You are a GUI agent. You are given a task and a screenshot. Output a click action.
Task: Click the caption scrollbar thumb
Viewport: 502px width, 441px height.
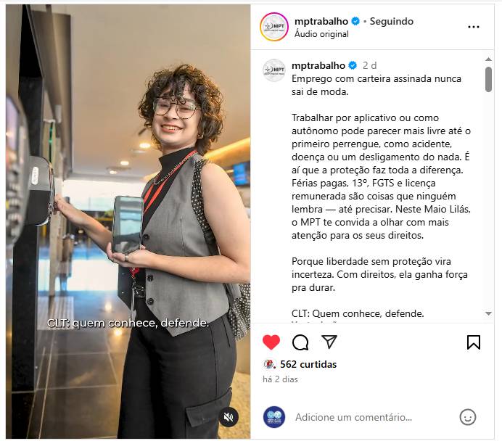click(x=488, y=79)
